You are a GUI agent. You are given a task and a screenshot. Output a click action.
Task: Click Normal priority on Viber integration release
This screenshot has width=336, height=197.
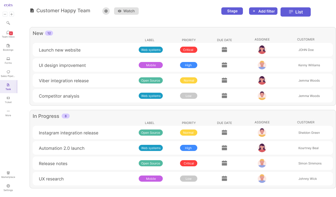[189, 80]
